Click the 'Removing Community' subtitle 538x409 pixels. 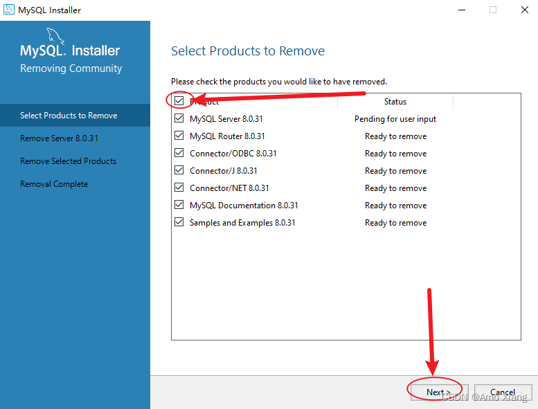(71, 69)
